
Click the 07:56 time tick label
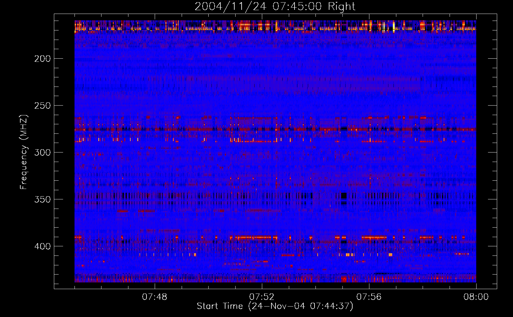coord(369,297)
